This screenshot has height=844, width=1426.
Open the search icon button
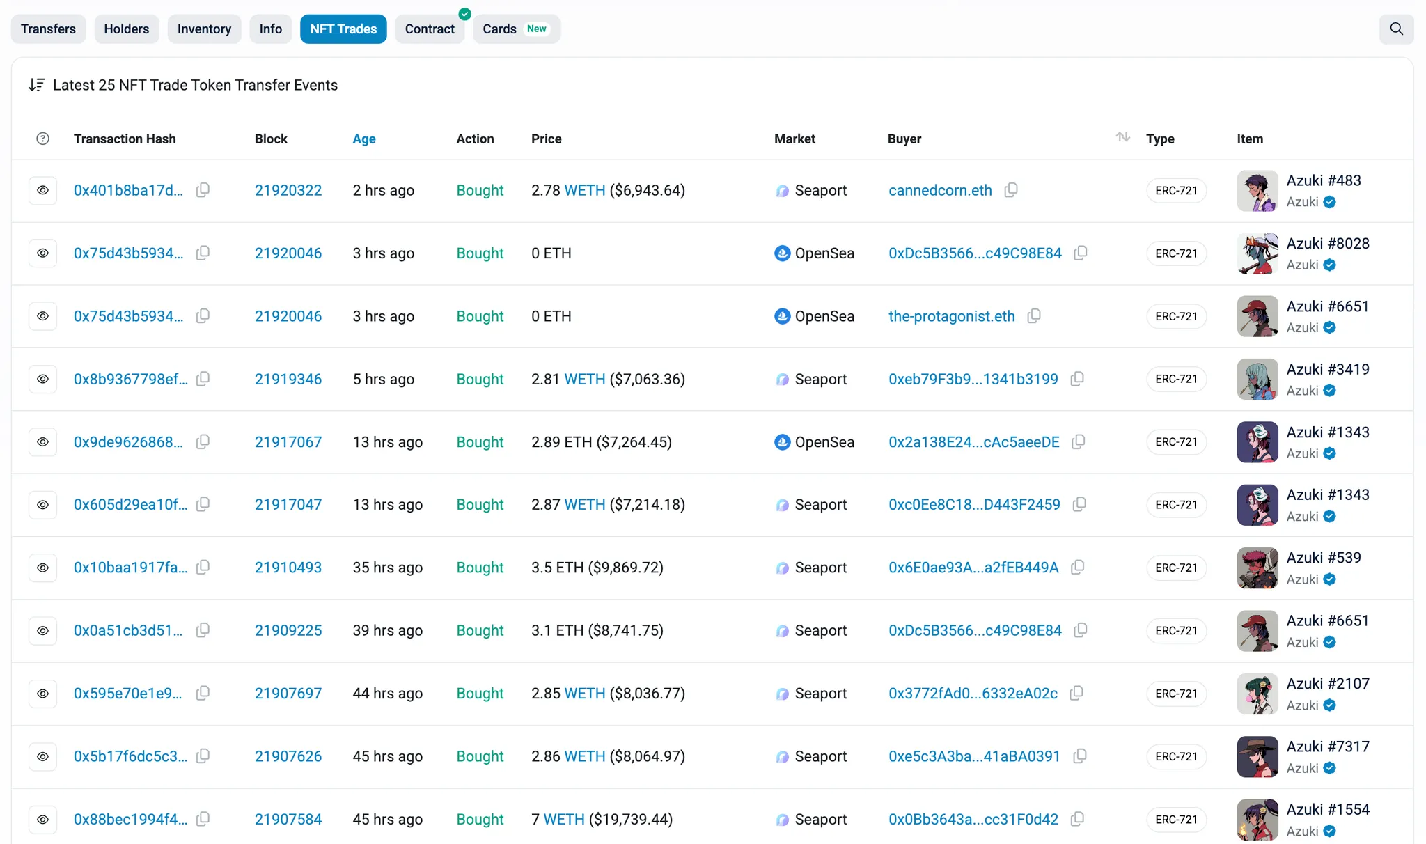pyautogui.click(x=1396, y=29)
